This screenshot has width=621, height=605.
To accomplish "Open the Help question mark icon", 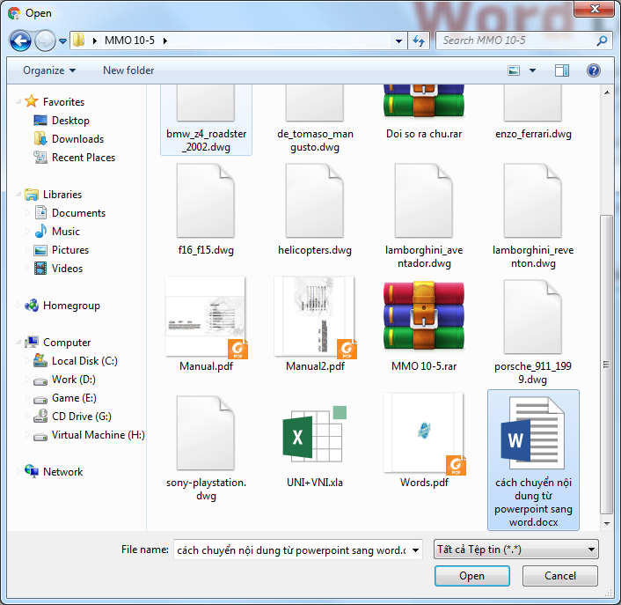I will pos(593,70).
